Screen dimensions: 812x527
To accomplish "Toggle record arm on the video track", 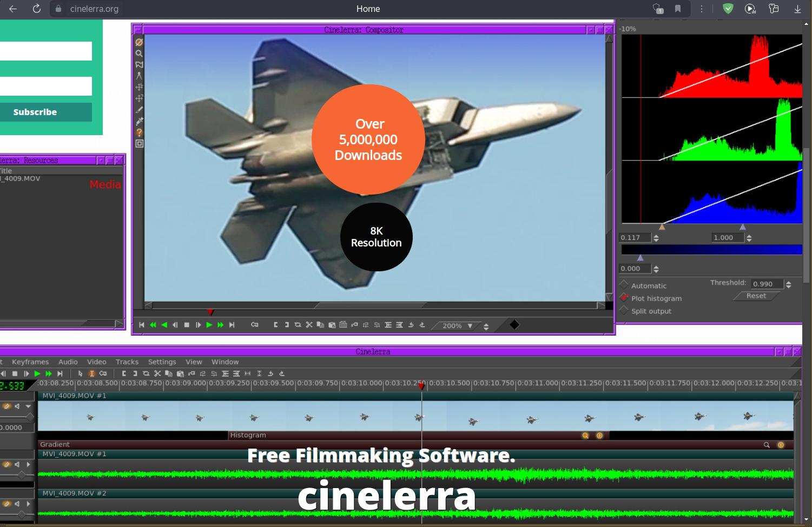I will click(6, 406).
